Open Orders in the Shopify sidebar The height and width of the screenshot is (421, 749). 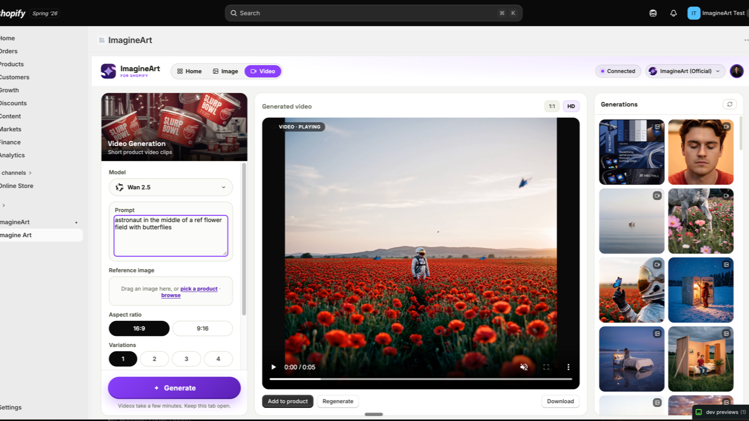point(9,51)
